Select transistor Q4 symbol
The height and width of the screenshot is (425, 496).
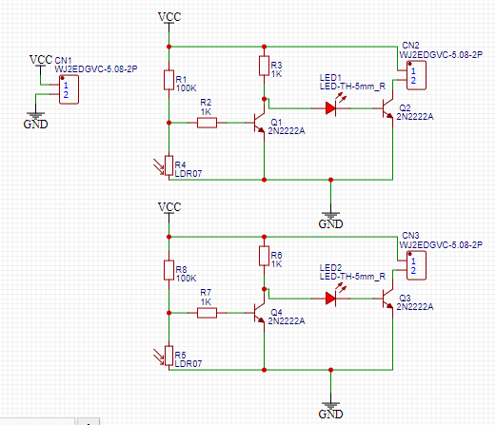tap(259, 313)
